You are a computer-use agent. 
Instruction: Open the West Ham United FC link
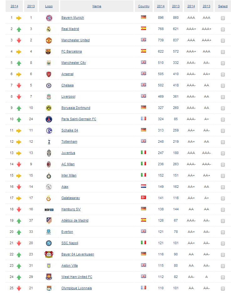pos(77,277)
